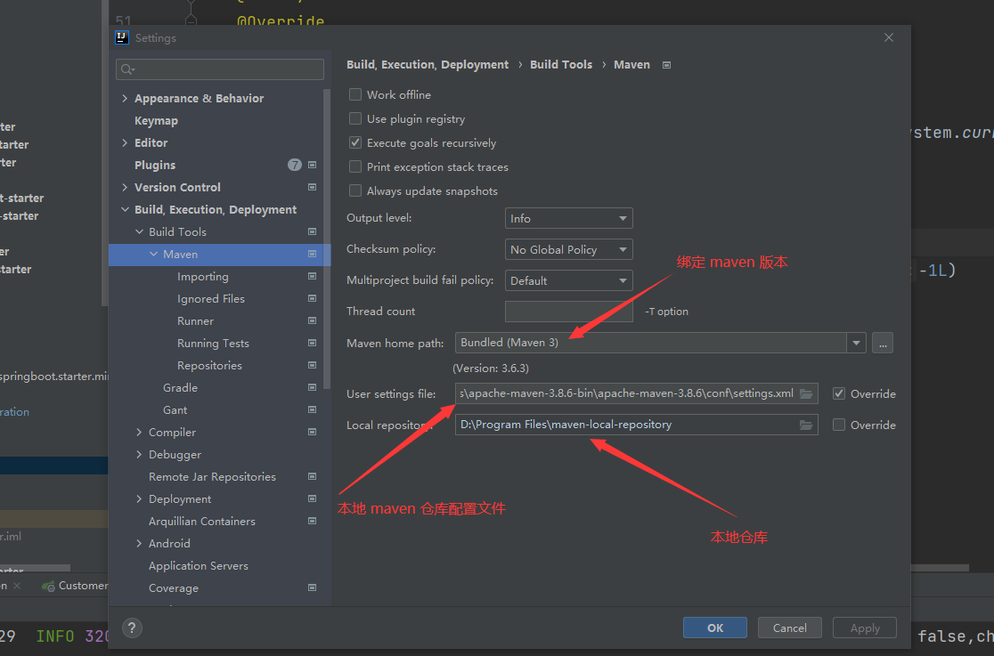Browse folder icon for Local repository
The height and width of the screenshot is (656, 994).
[x=806, y=425]
